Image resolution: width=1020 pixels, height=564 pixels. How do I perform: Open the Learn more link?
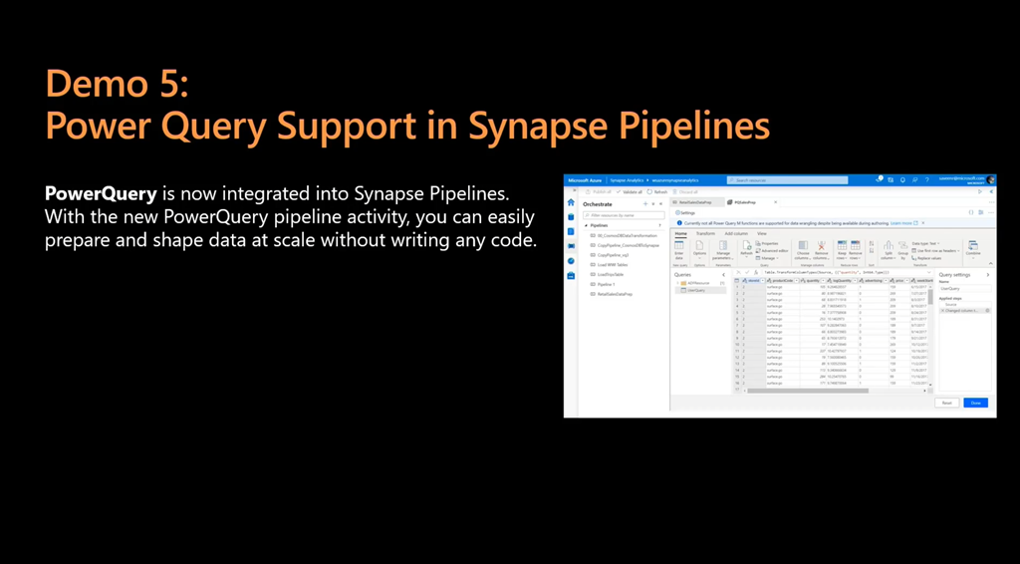(x=901, y=223)
